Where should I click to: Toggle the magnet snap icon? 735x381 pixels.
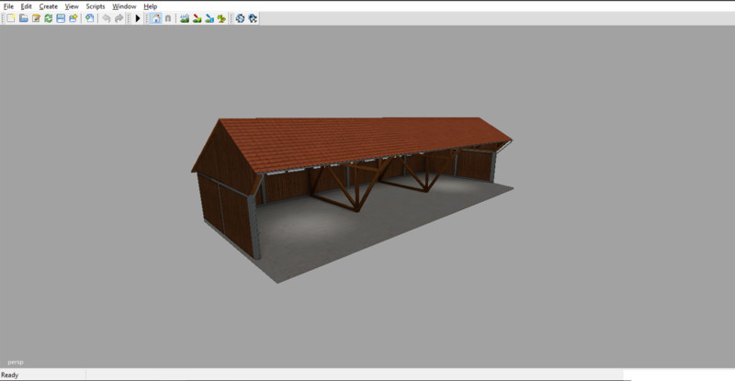tap(167, 18)
